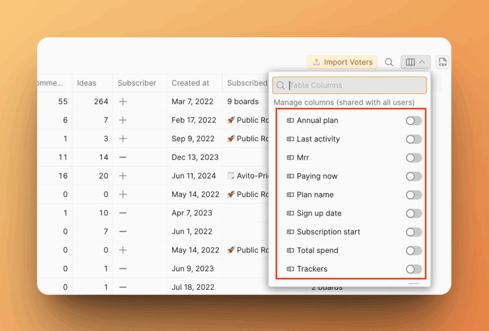Click the Import Voters button

click(x=342, y=62)
